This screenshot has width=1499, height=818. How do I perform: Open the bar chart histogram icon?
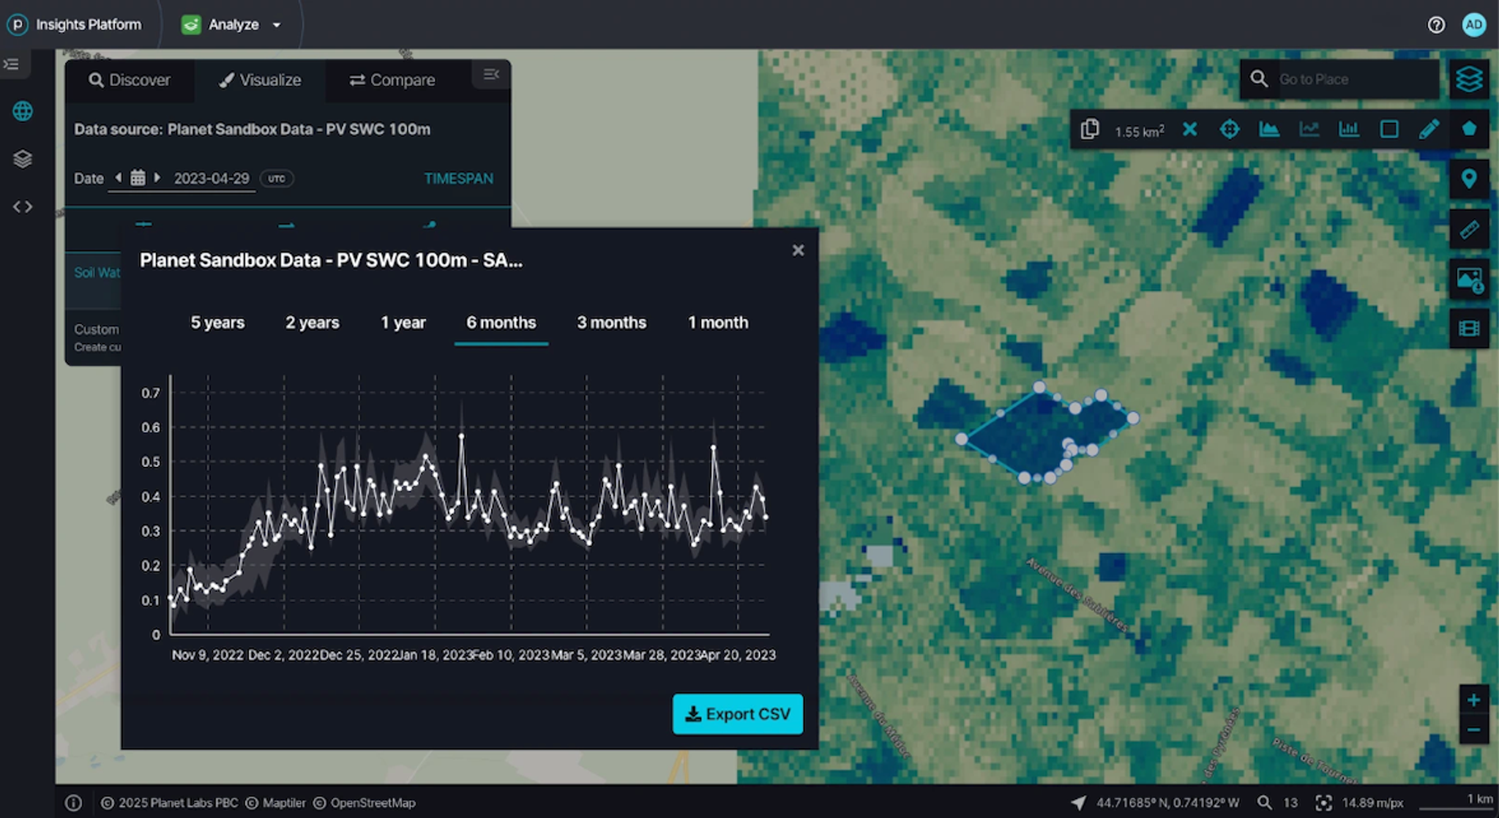tap(1348, 130)
